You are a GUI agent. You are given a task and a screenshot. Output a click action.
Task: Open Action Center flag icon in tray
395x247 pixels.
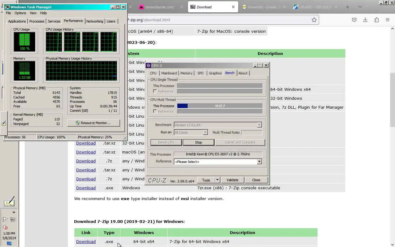[x=5, y=220]
